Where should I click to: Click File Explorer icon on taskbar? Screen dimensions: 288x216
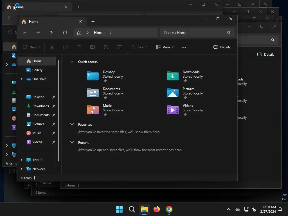pyautogui.click(x=144, y=209)
